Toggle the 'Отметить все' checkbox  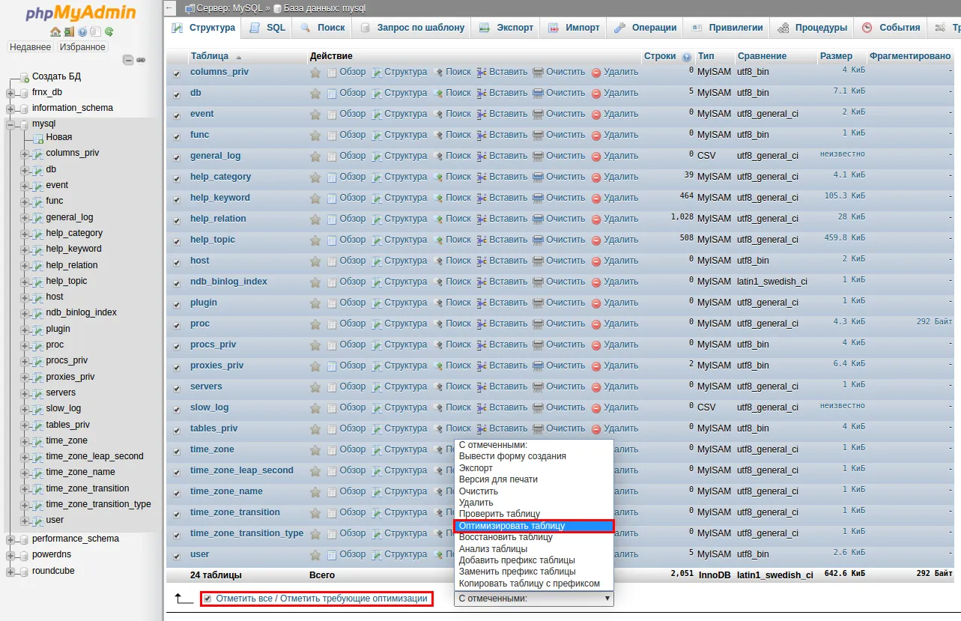[207, 599]
